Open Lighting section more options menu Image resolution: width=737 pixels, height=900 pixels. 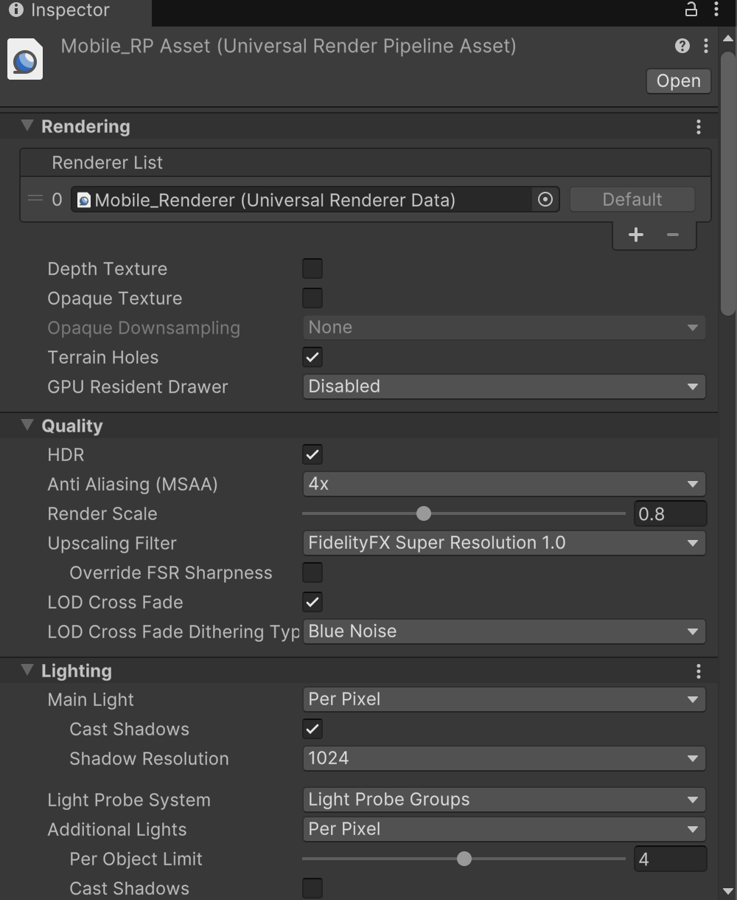point(698,671)
